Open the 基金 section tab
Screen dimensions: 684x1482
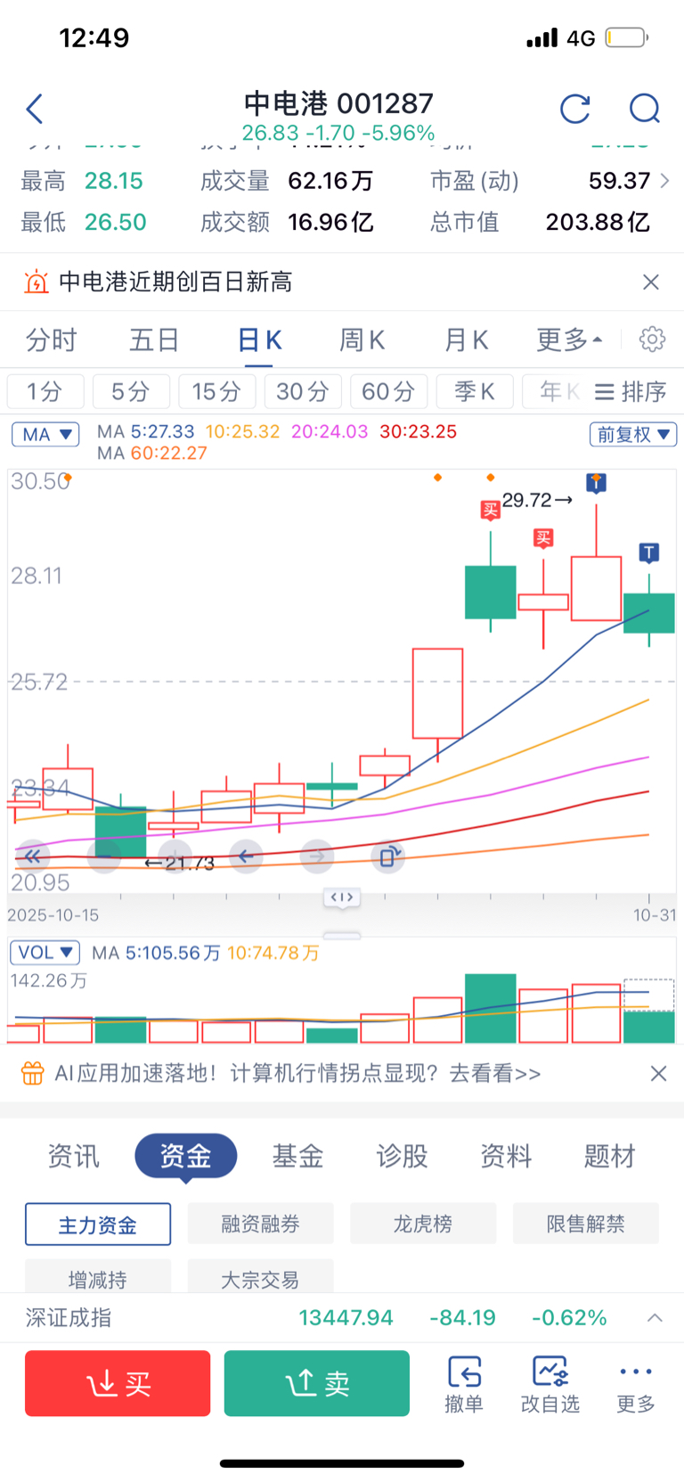click(297, 1156)
